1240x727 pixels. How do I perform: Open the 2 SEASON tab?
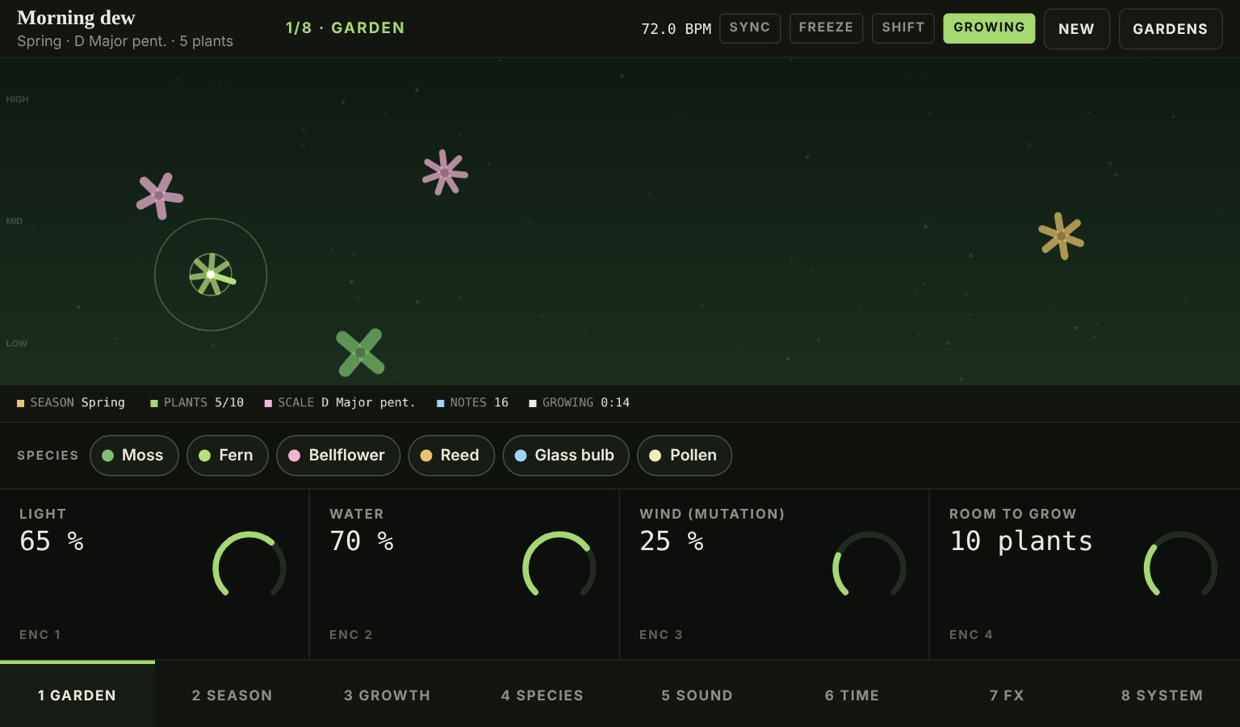(x=232, y=695)
